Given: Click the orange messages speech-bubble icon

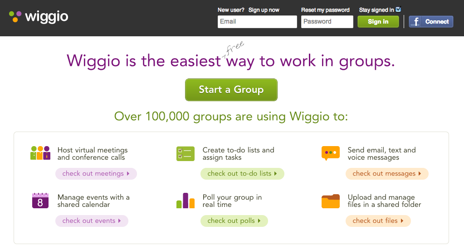Looking at the screenshot, I should coord(331,153).
